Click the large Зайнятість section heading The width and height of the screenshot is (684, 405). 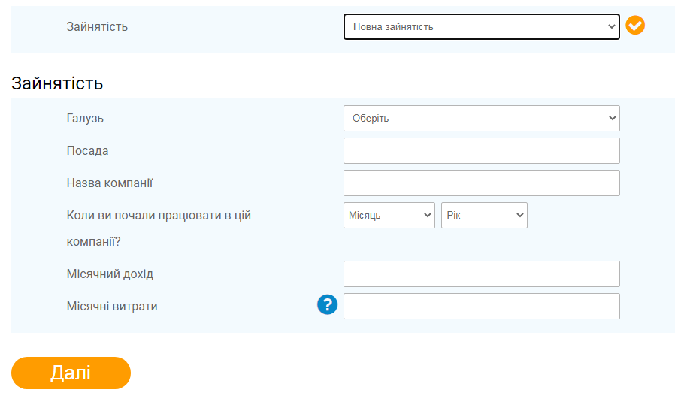coord(57,83)
